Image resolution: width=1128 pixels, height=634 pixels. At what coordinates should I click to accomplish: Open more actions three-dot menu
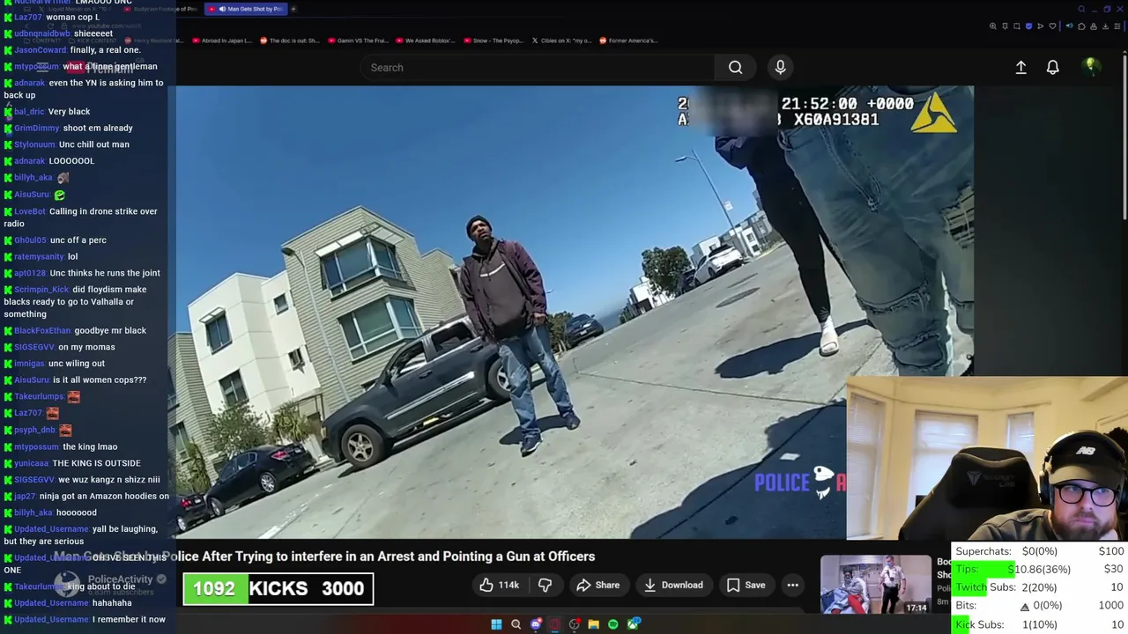792,585
